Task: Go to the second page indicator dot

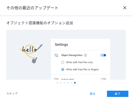Action: [61, 83]
